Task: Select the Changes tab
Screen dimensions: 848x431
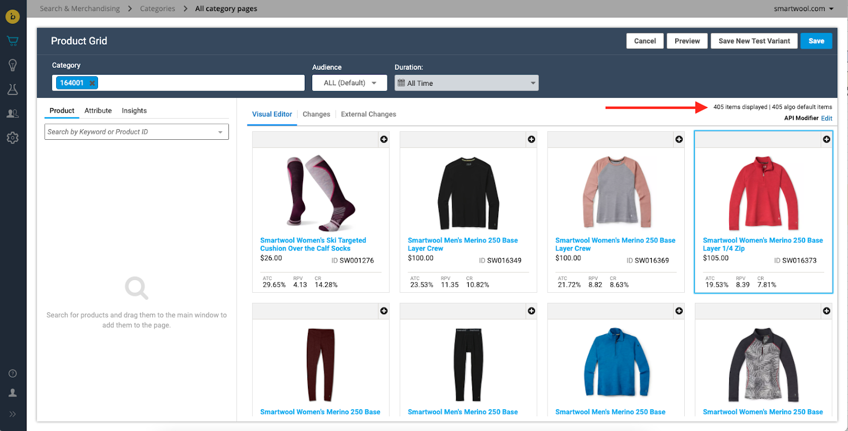Action: click(x=316, y=114)
